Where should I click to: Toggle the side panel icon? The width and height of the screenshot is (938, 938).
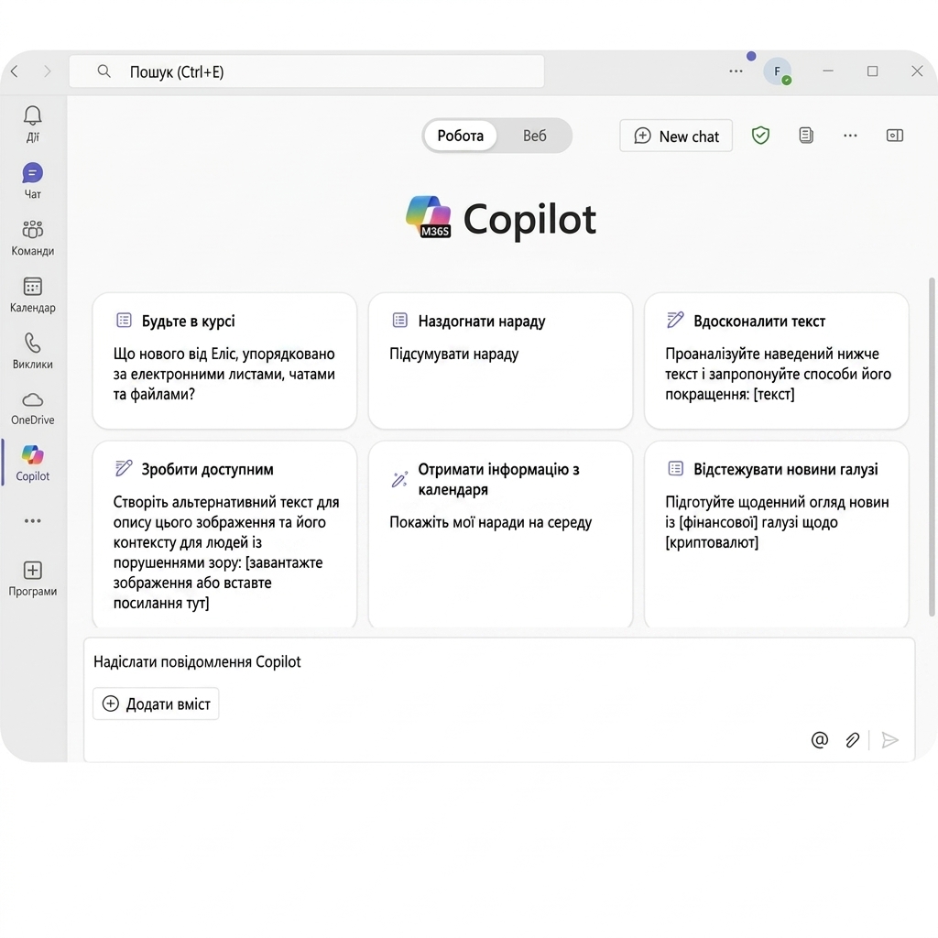coord(895,136)
